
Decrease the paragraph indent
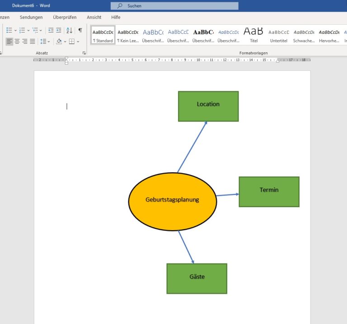pos(51,30)
